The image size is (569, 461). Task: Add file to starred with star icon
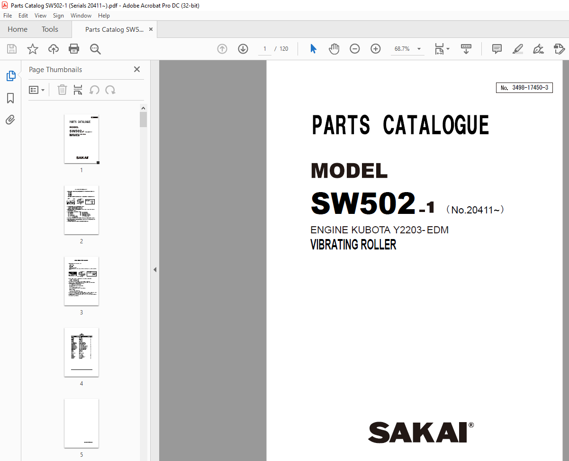click(33, 49)
